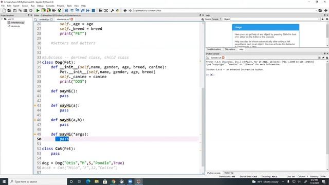Collapse the unit10 project folder
Image resolution: width=329 pixels, height=185 pixels.
(x=2, y=19)
